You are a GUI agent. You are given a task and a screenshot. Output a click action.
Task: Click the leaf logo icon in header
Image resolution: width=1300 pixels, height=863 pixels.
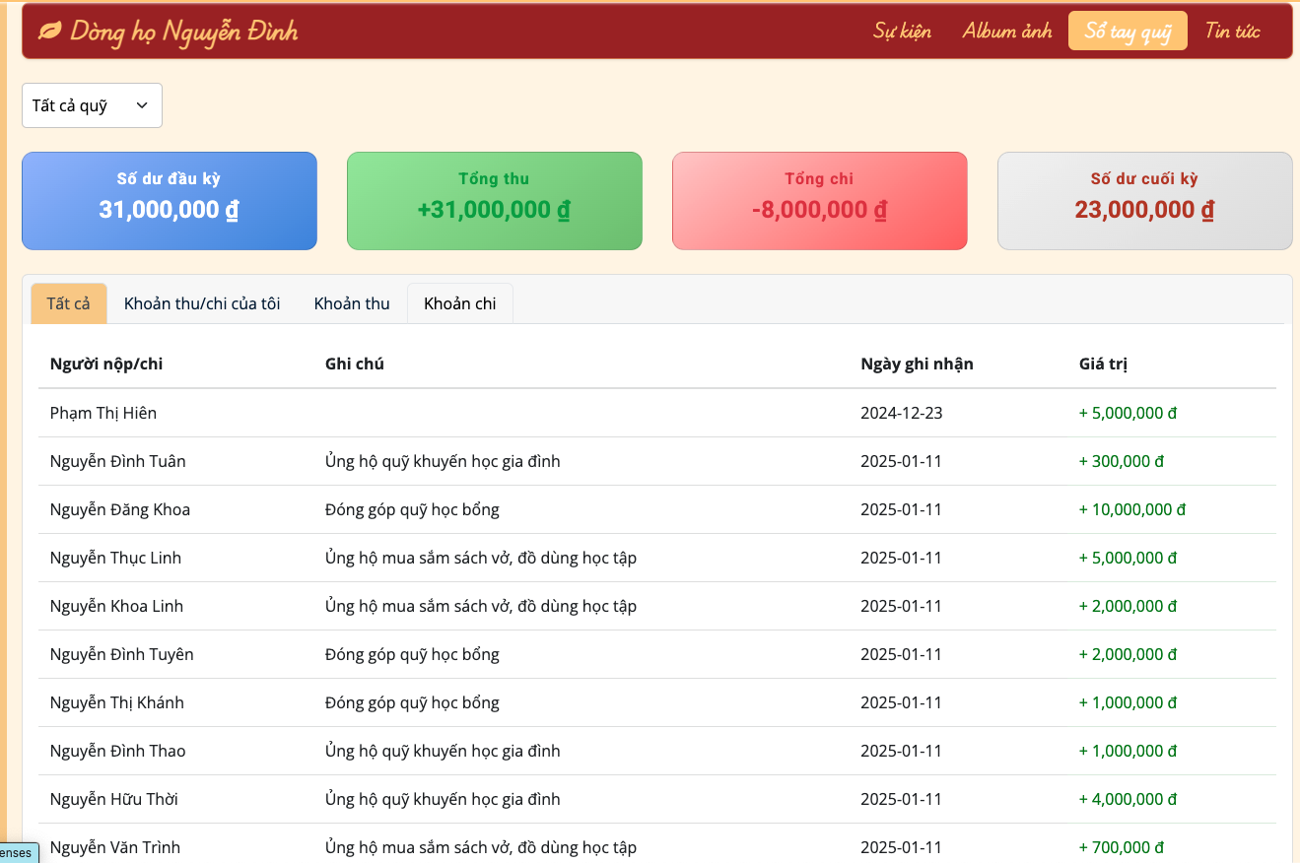[49, 32]
